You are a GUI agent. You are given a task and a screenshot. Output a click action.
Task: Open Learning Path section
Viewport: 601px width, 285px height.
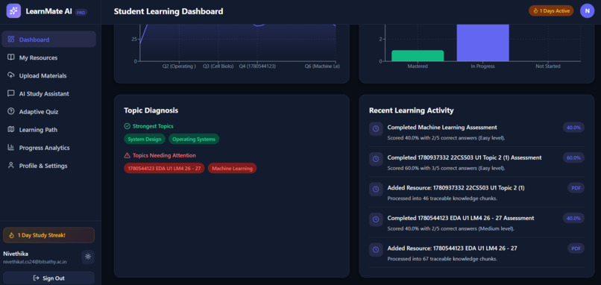coord(48,129)
